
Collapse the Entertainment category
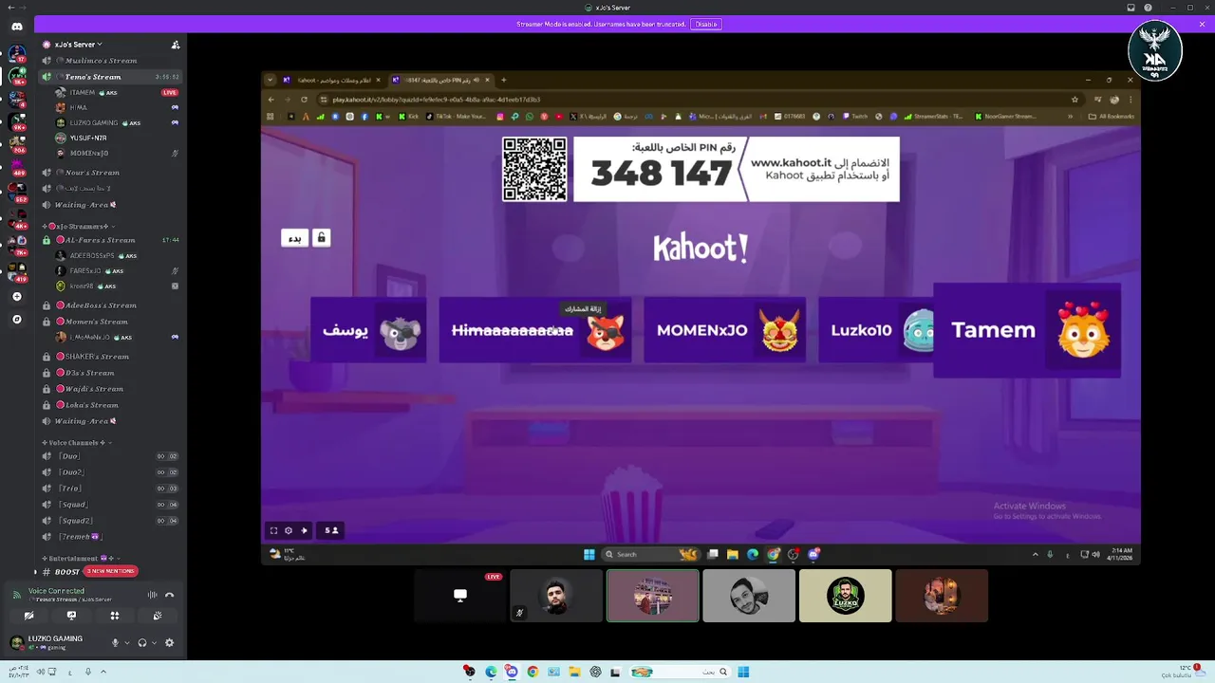tap(79, 559)
